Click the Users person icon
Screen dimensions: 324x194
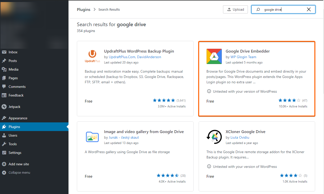click(4, 135)
